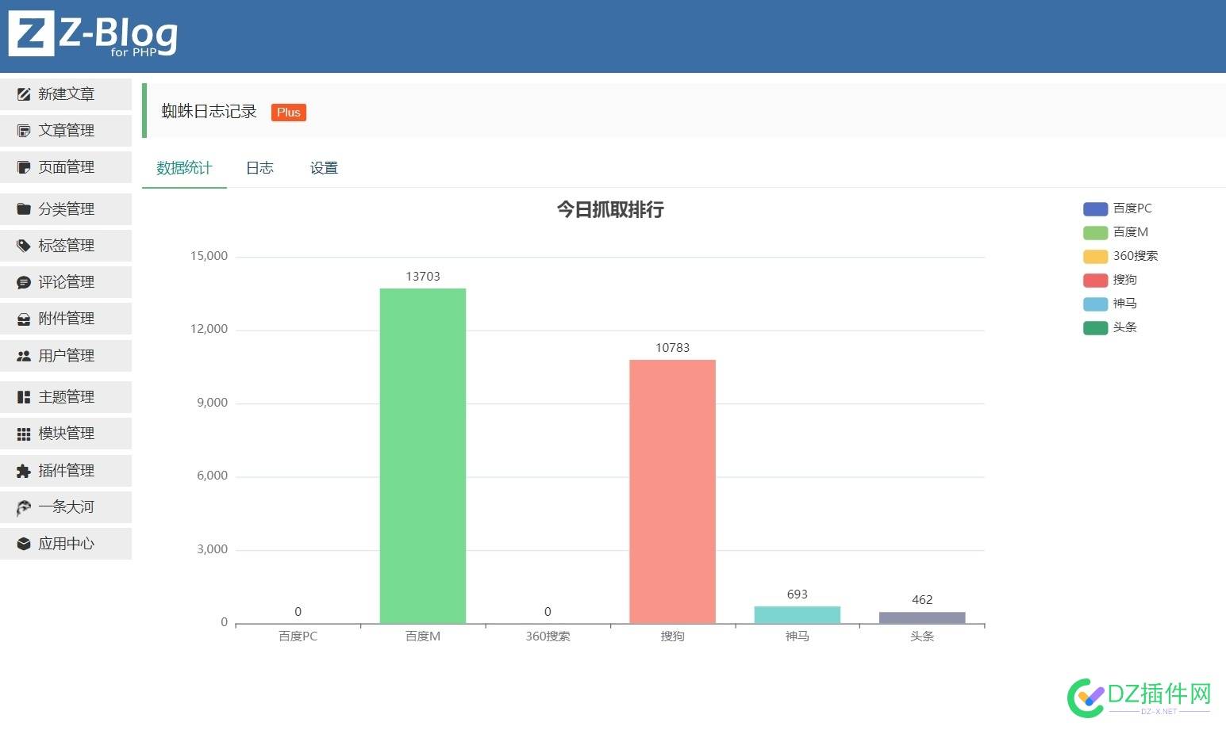Toggle 360搜索 yellow legend swatch
Viewport: 1226px width, 730px height.
pyautogui.click(x=1095, y=257)
